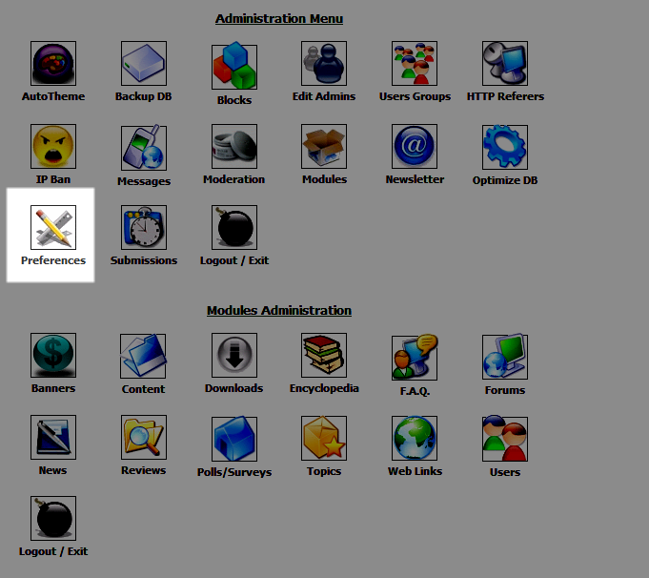
Task: Follow the AutoTheme text link
Action: coord(53,96)
